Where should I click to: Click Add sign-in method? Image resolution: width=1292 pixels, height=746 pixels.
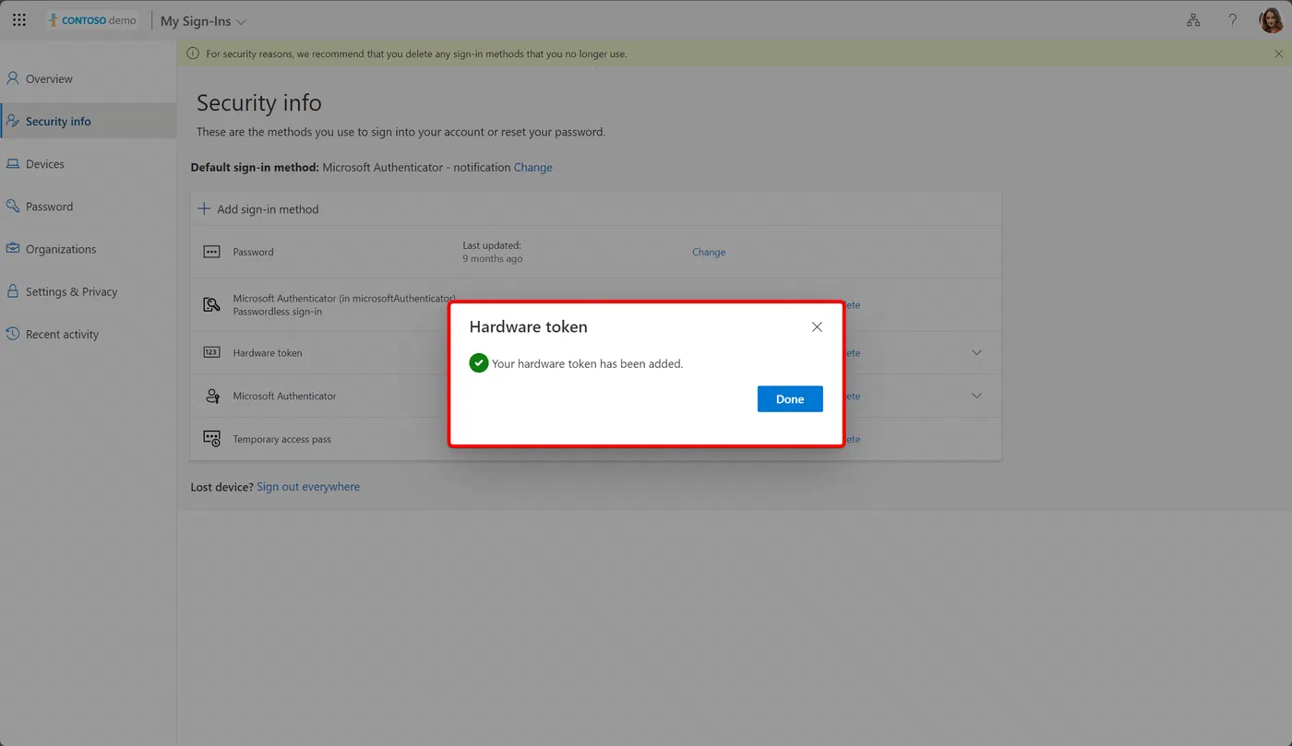click(258, 209)
